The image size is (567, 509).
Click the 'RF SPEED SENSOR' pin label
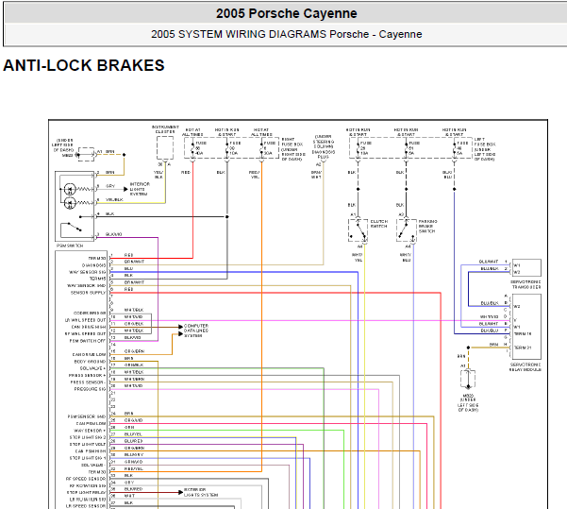tap(86, 479)
